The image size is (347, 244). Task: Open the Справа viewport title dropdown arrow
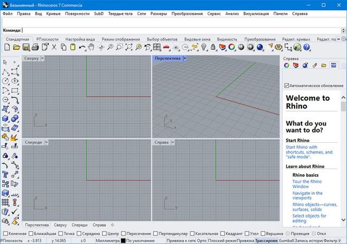[x=173, y=142]
